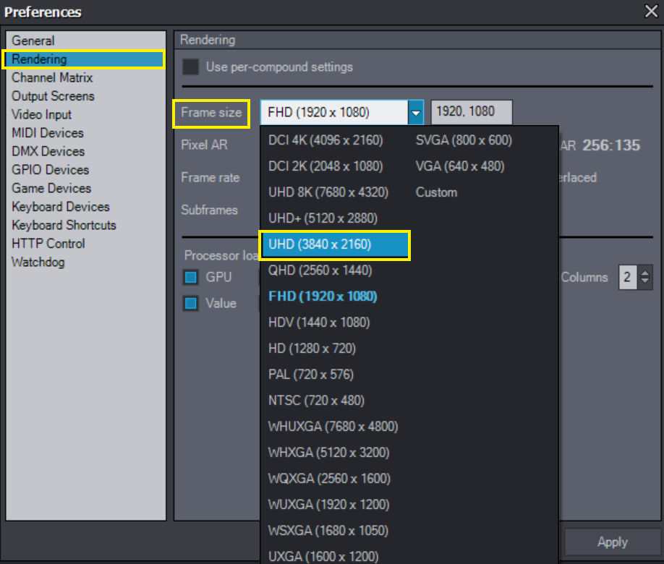Toggle the Value checkbox
664x564 pixels.
click(191, 304)
